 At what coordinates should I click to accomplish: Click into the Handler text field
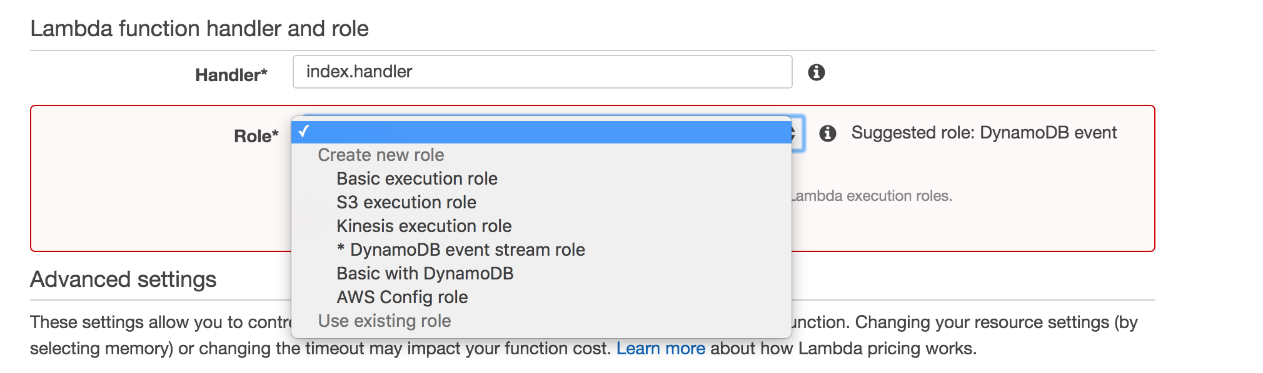pyautogui.click(x=541, y=72)
